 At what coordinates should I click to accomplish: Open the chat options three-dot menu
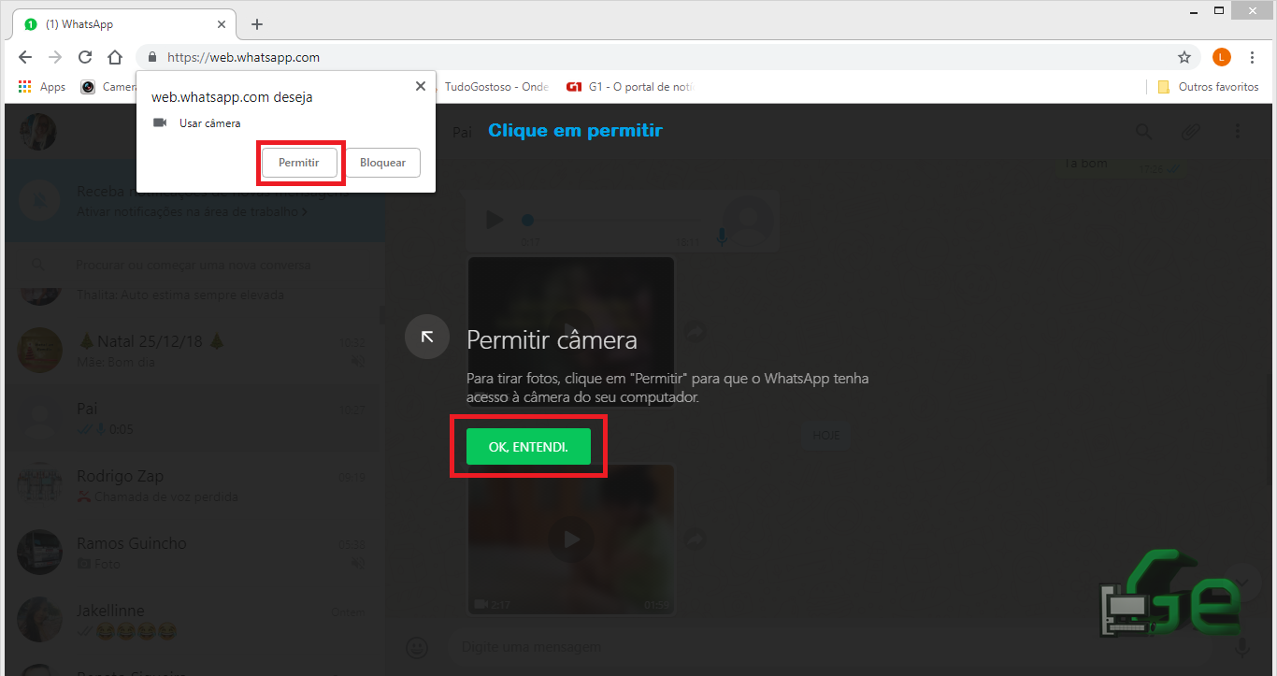coord(1238,132)
